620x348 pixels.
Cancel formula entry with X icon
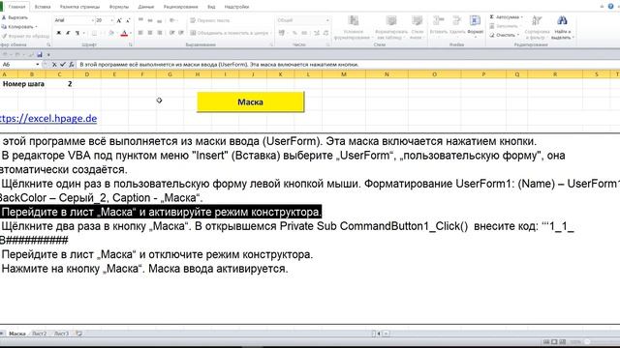click(54, 65)
